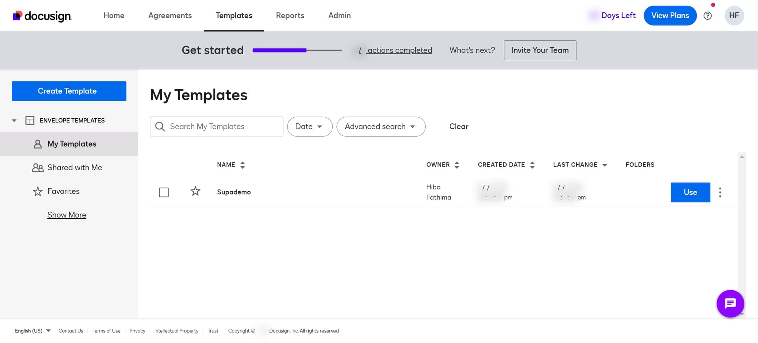
Task: Open the Admin menu item
Action: click(339, 16)
